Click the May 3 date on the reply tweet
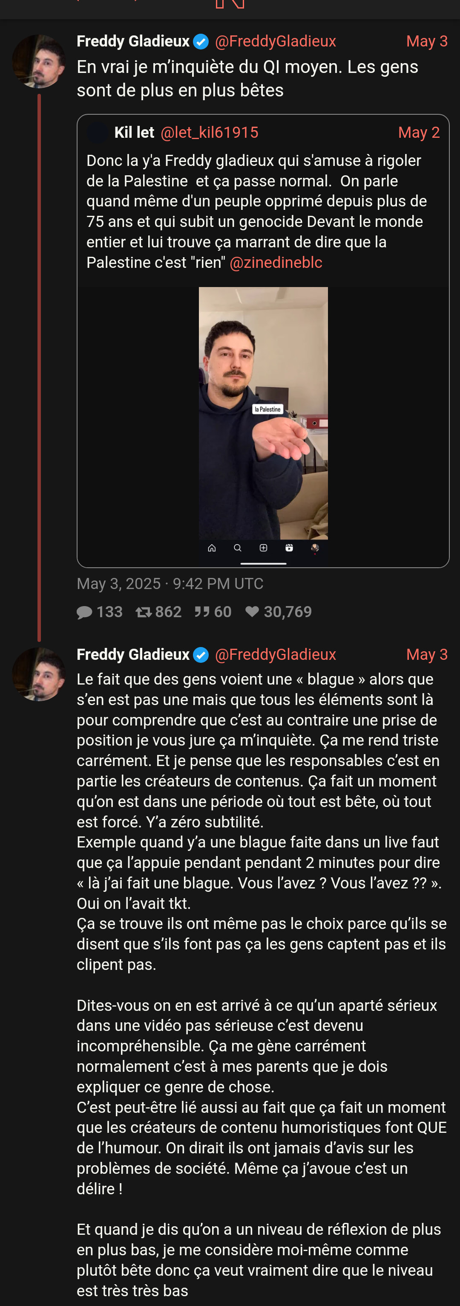The image size is (460, 1306). pyautogui.click(x=427, y=655)
